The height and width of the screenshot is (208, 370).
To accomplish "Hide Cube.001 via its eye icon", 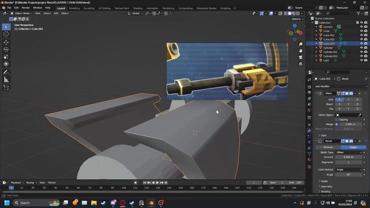I will (361, 35).
